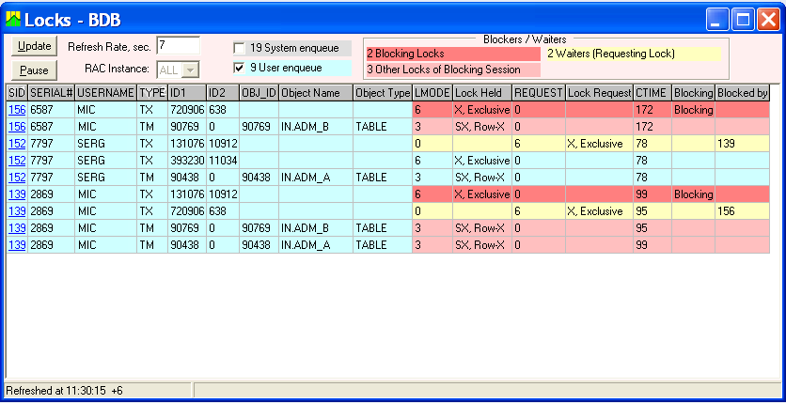786x403 pixels.
Task: Open SID 156 link in IN.ADM_B row
Action: (17, 127)
